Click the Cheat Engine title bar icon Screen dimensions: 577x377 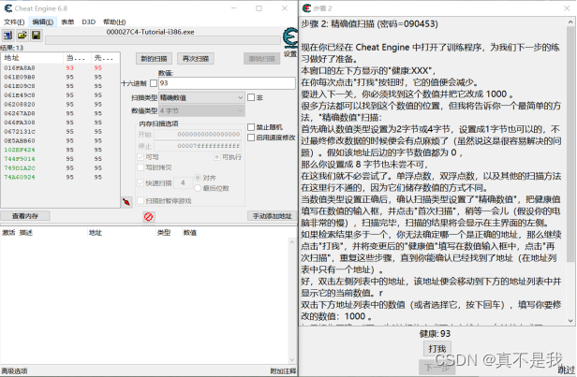pos(7,8)
